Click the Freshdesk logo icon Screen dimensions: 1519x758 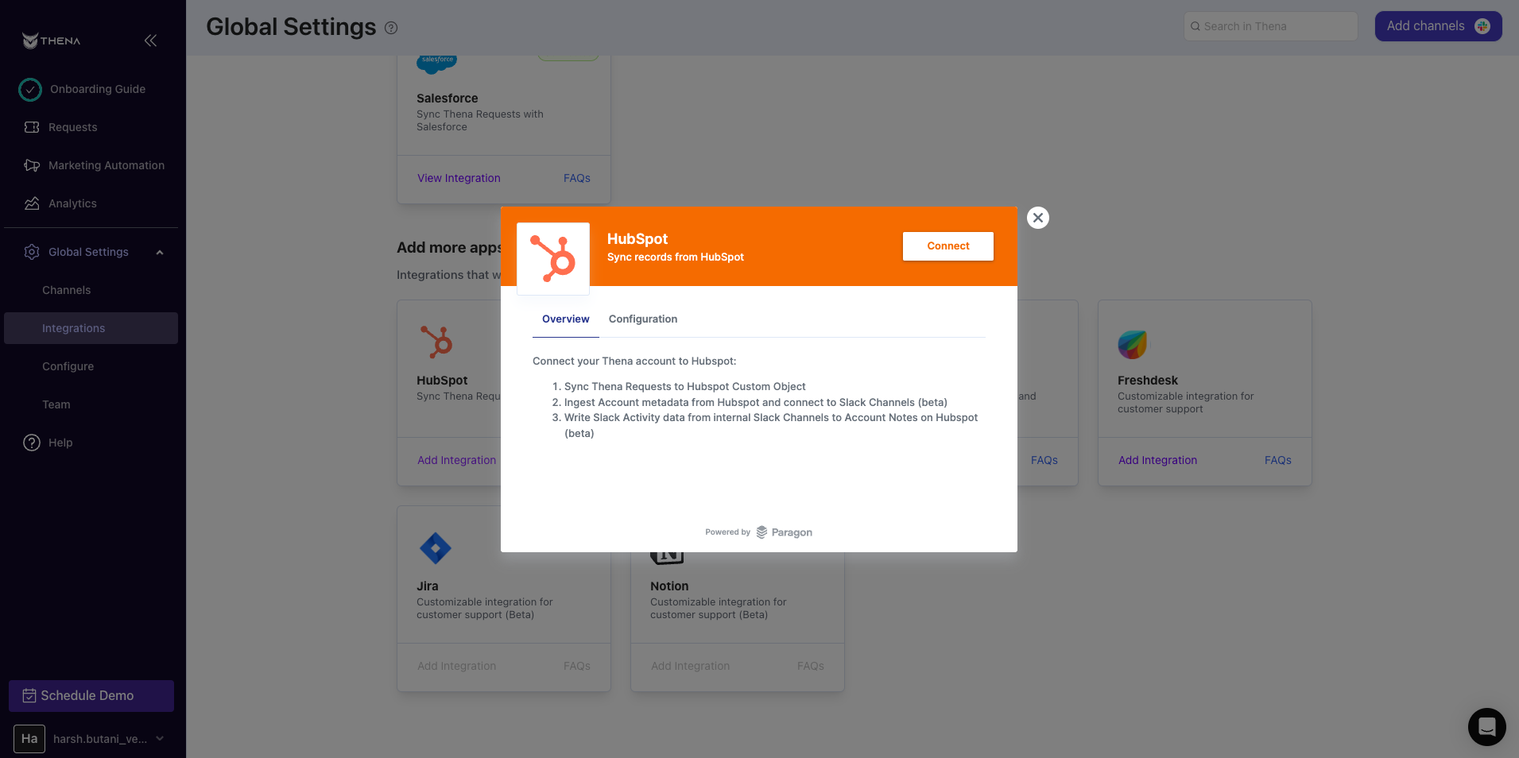pos(1133,344)
